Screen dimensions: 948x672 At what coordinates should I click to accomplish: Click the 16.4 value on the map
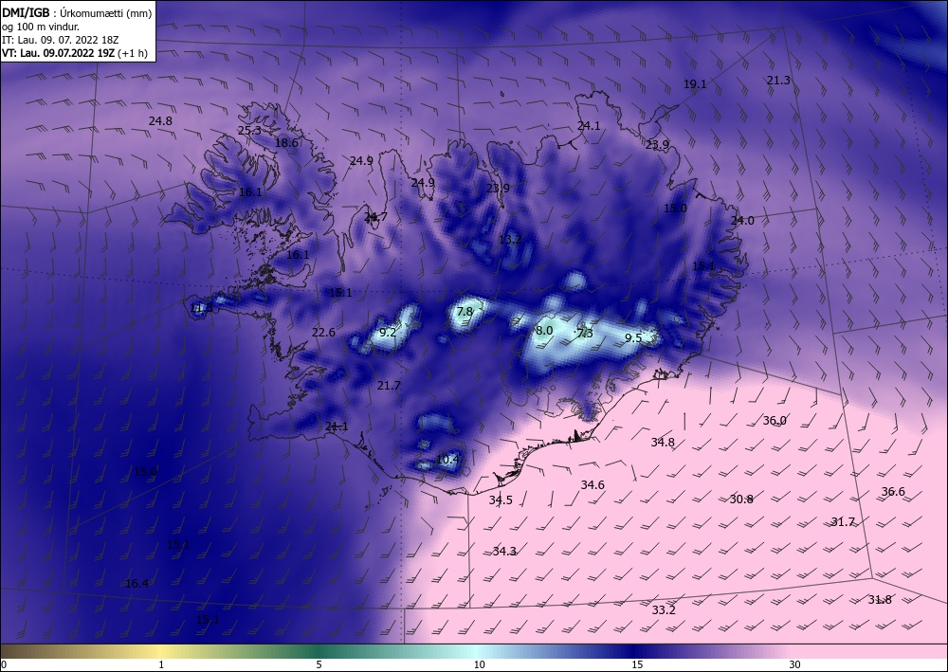pos(137,584)
